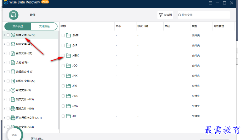Tick the .BMP folder checkbox

(x=63, y=35)
